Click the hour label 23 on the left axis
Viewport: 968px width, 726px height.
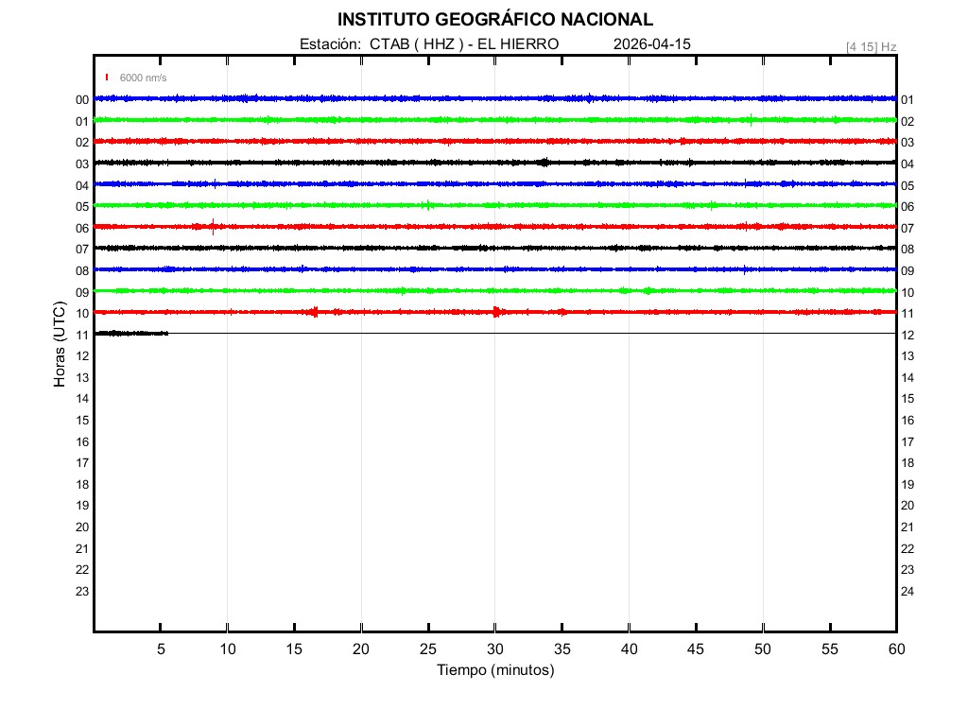(x=82, y=592)
